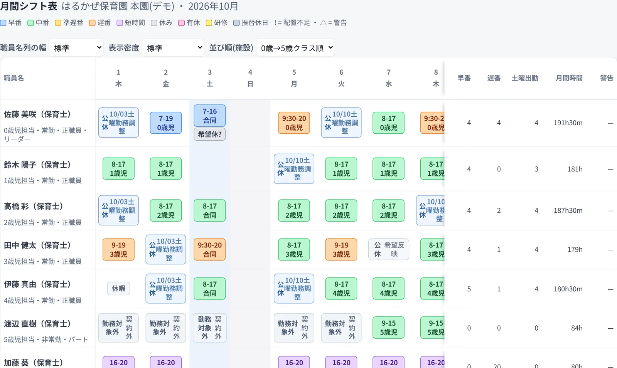Open 鈴木 陽子's 公休 cell on Monday
Screen dimensions: 617x368
tap(294, 169)
